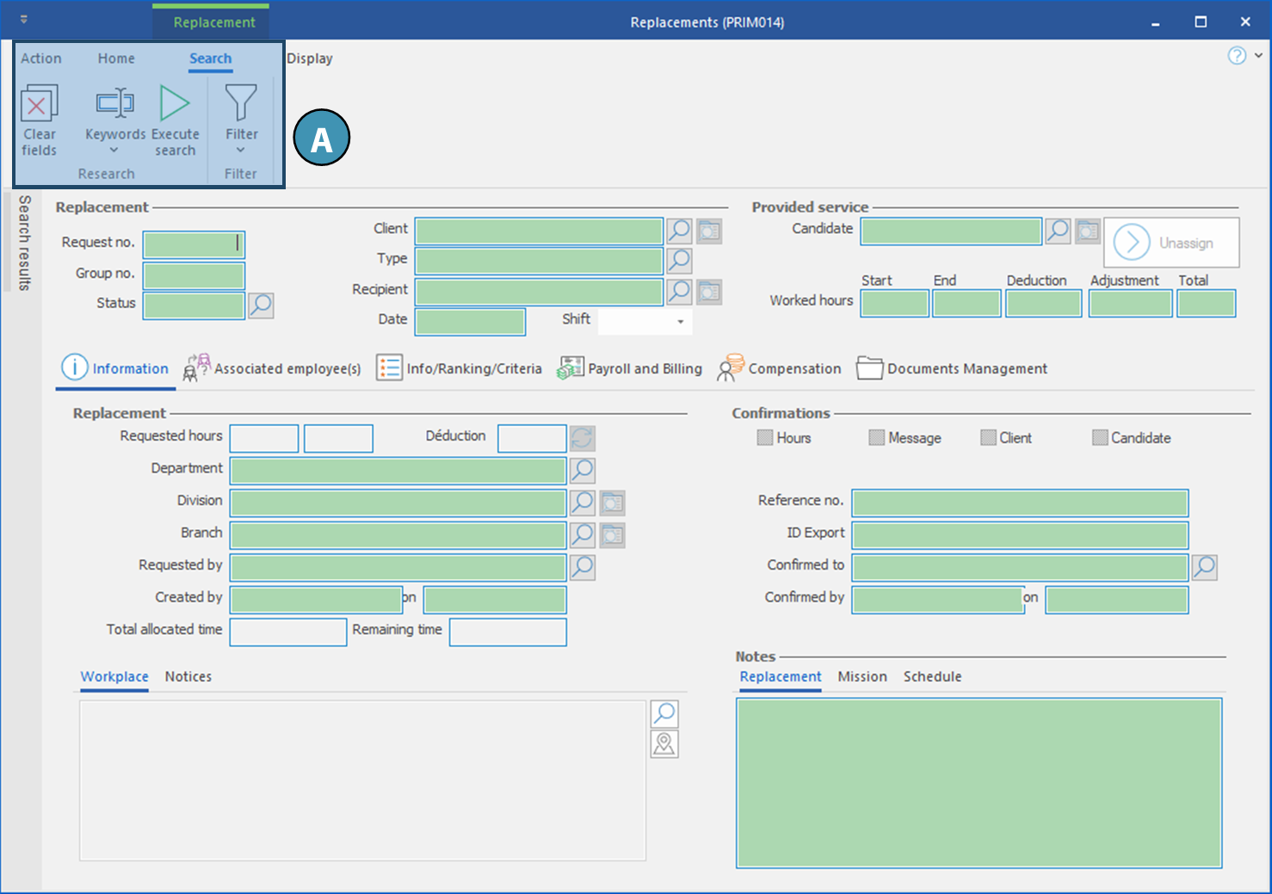This screenshot has width=1272, height=894.
Task: Click the Deduction refresh icon
Action: coord(582,438)
